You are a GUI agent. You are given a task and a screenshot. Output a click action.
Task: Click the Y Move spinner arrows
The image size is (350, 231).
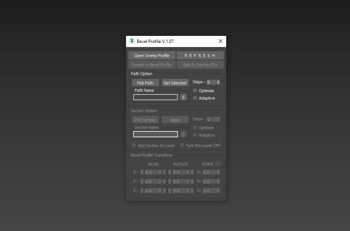[x=160, y=181]
